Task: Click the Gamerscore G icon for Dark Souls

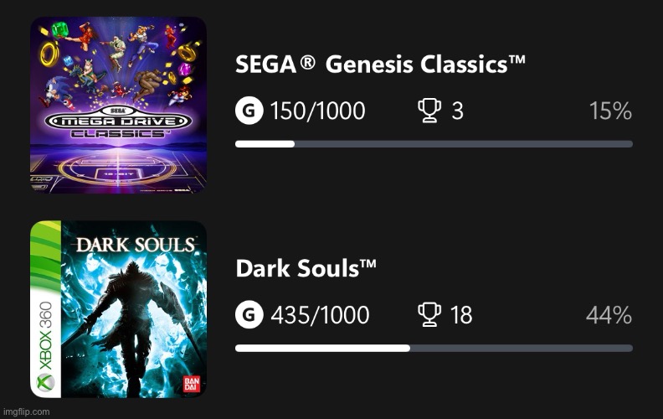Action: point(249,315)
